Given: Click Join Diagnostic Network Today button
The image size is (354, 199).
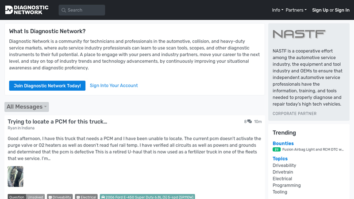Looking at the screenshot, I should click(47, 86).
